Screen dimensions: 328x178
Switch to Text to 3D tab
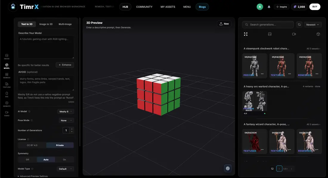tap(27, 24)
